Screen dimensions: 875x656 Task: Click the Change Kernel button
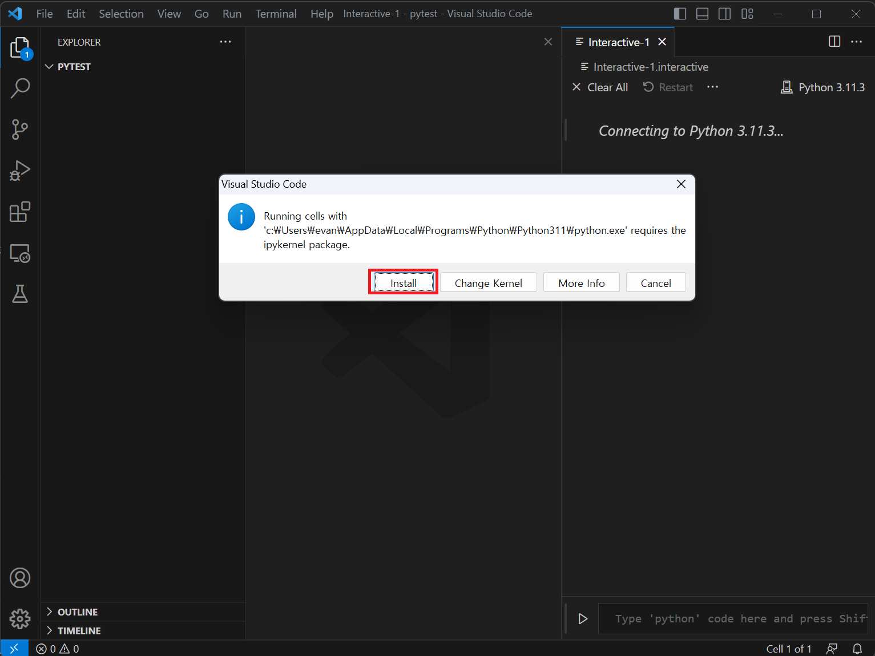(488, 283)
